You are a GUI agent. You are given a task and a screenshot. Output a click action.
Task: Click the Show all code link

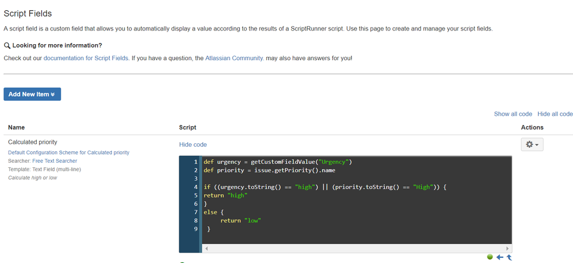(x=513, y=114)
